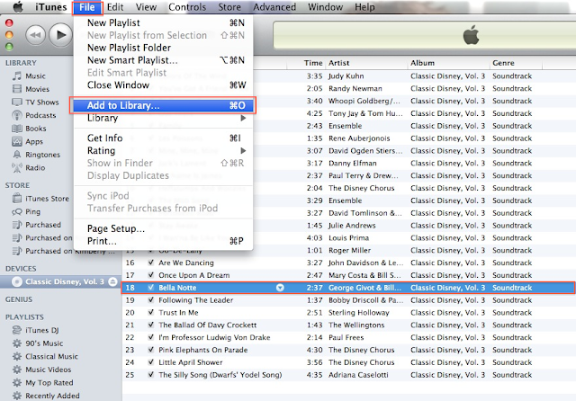Viewport: 576px width, 401px height.
Task: Toggle I'm Professor Ludwig Von Drake checkbox
Action: click(150, 337)
